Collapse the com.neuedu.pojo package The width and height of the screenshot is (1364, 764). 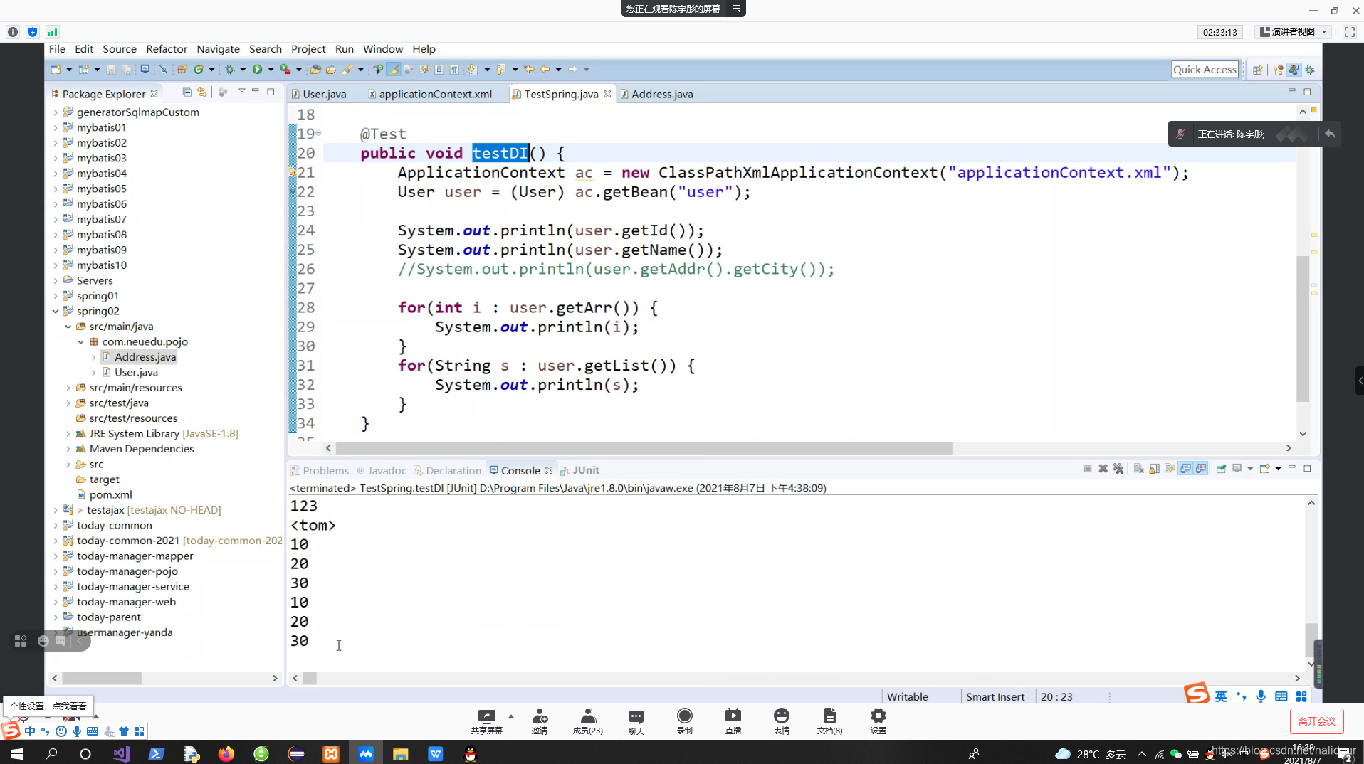[80, 342]
